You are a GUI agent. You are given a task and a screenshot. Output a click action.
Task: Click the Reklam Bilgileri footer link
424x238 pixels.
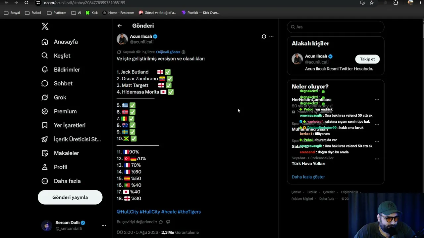302,199
